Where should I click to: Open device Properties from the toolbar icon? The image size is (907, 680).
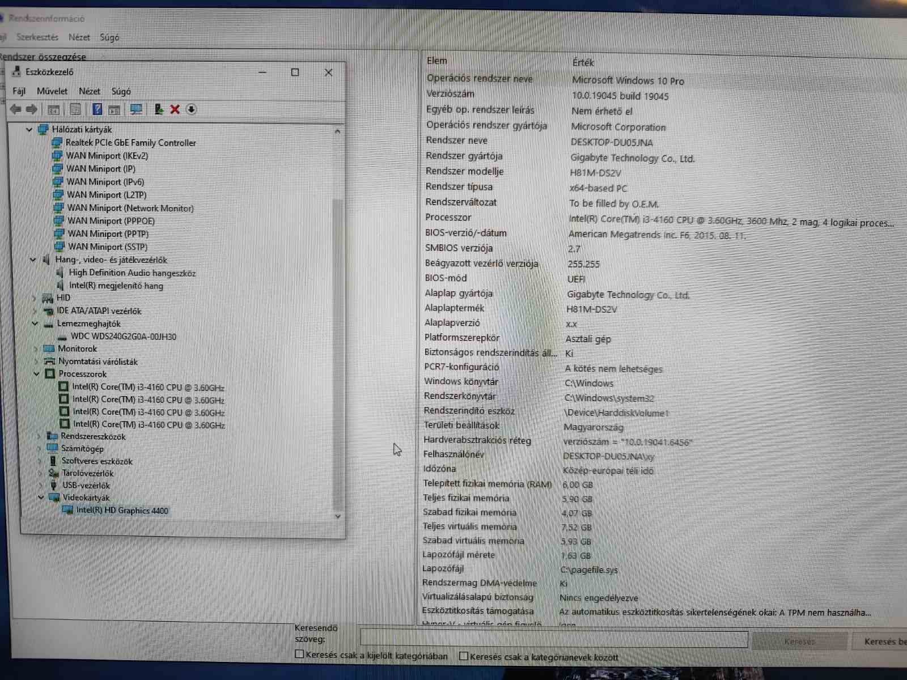point(75,109)
